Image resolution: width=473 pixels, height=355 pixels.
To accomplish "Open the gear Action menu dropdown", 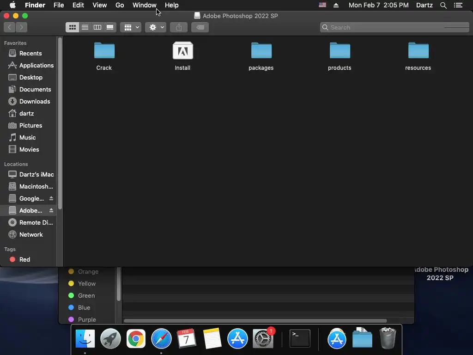I will (x=156, y=27).
